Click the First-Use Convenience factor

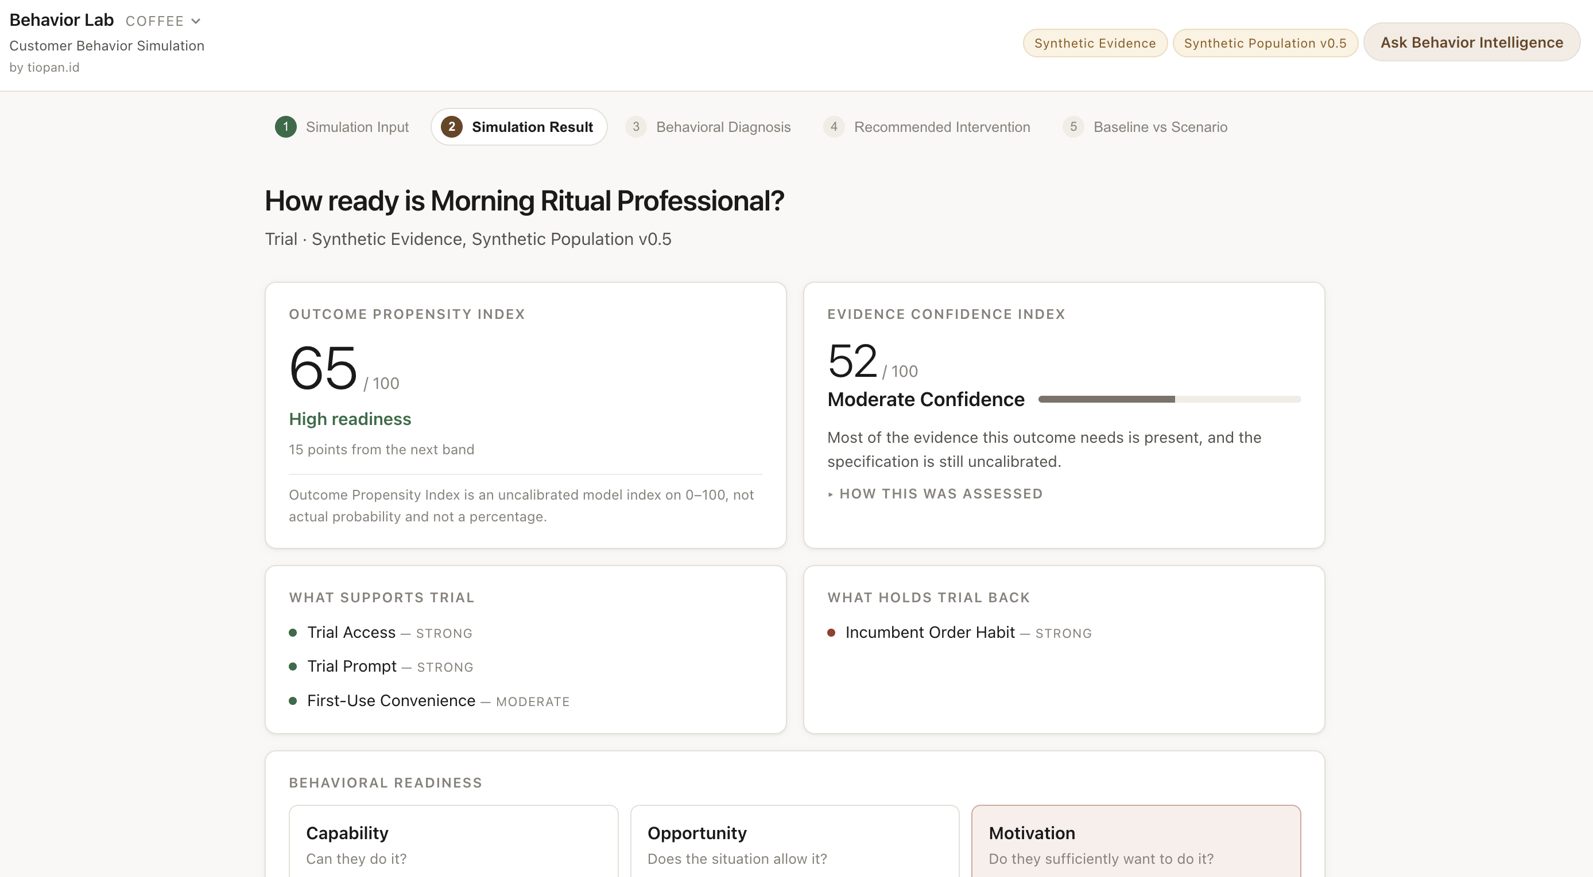[x=429, y=701]
